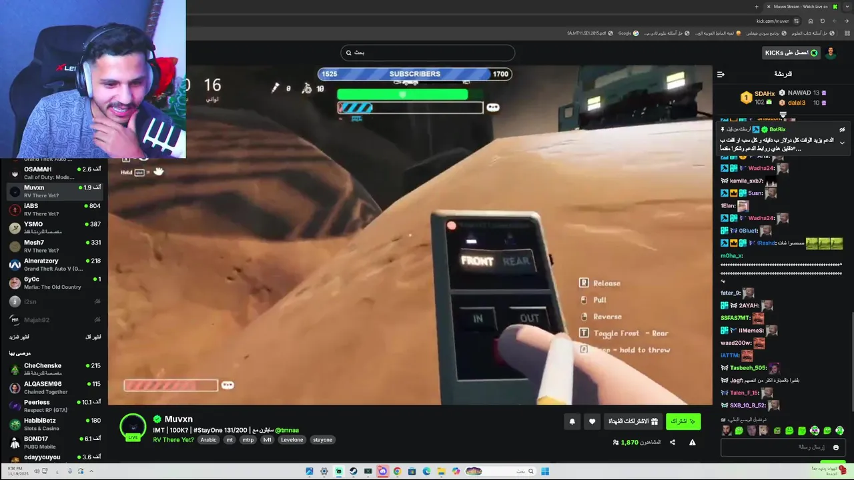Open Microsoft Edge from the taskbar
854x480 pixels.
pyautogui.click(x=427, y=471)
